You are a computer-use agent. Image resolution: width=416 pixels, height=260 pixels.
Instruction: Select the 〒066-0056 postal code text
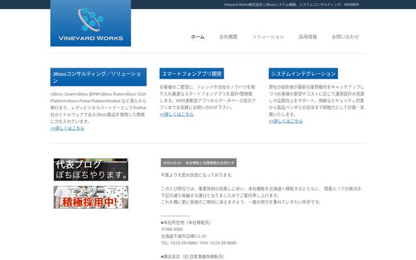point(172,229)
